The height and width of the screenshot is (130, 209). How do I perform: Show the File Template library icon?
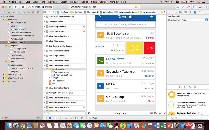[x=180, y=87]
